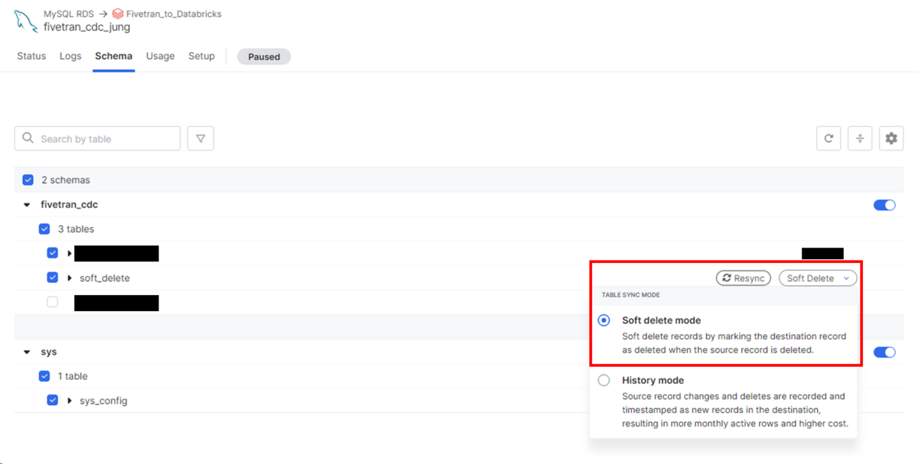
Task: Uncheck the sys_config table checkbox
Action: (x=52, y=401)
